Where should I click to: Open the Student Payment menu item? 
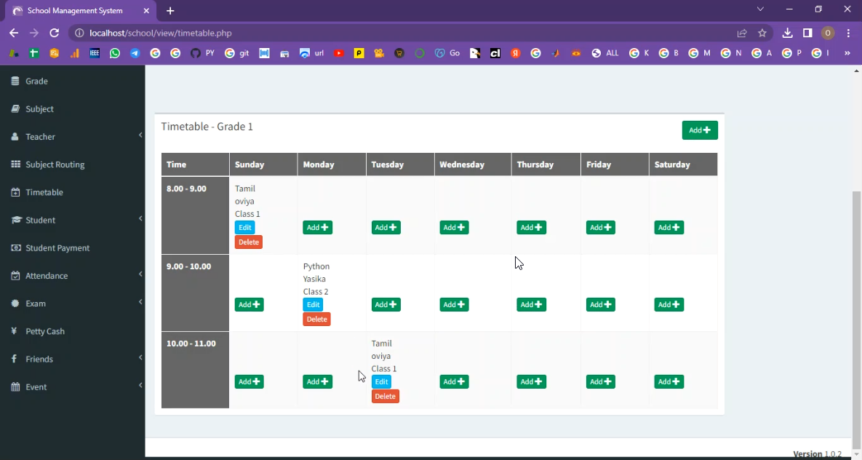tap(57, 248)
